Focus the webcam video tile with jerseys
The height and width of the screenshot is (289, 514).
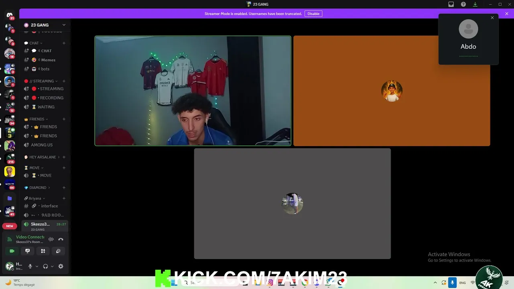tap(193, 91)
